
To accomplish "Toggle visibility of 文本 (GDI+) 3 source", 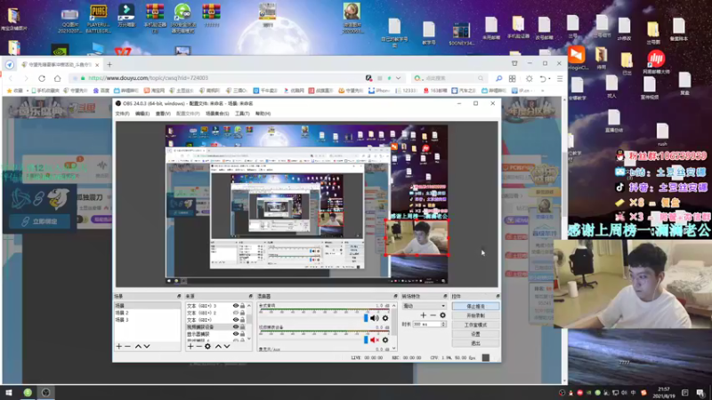I will pyautogui.click(x=235, y=306).
